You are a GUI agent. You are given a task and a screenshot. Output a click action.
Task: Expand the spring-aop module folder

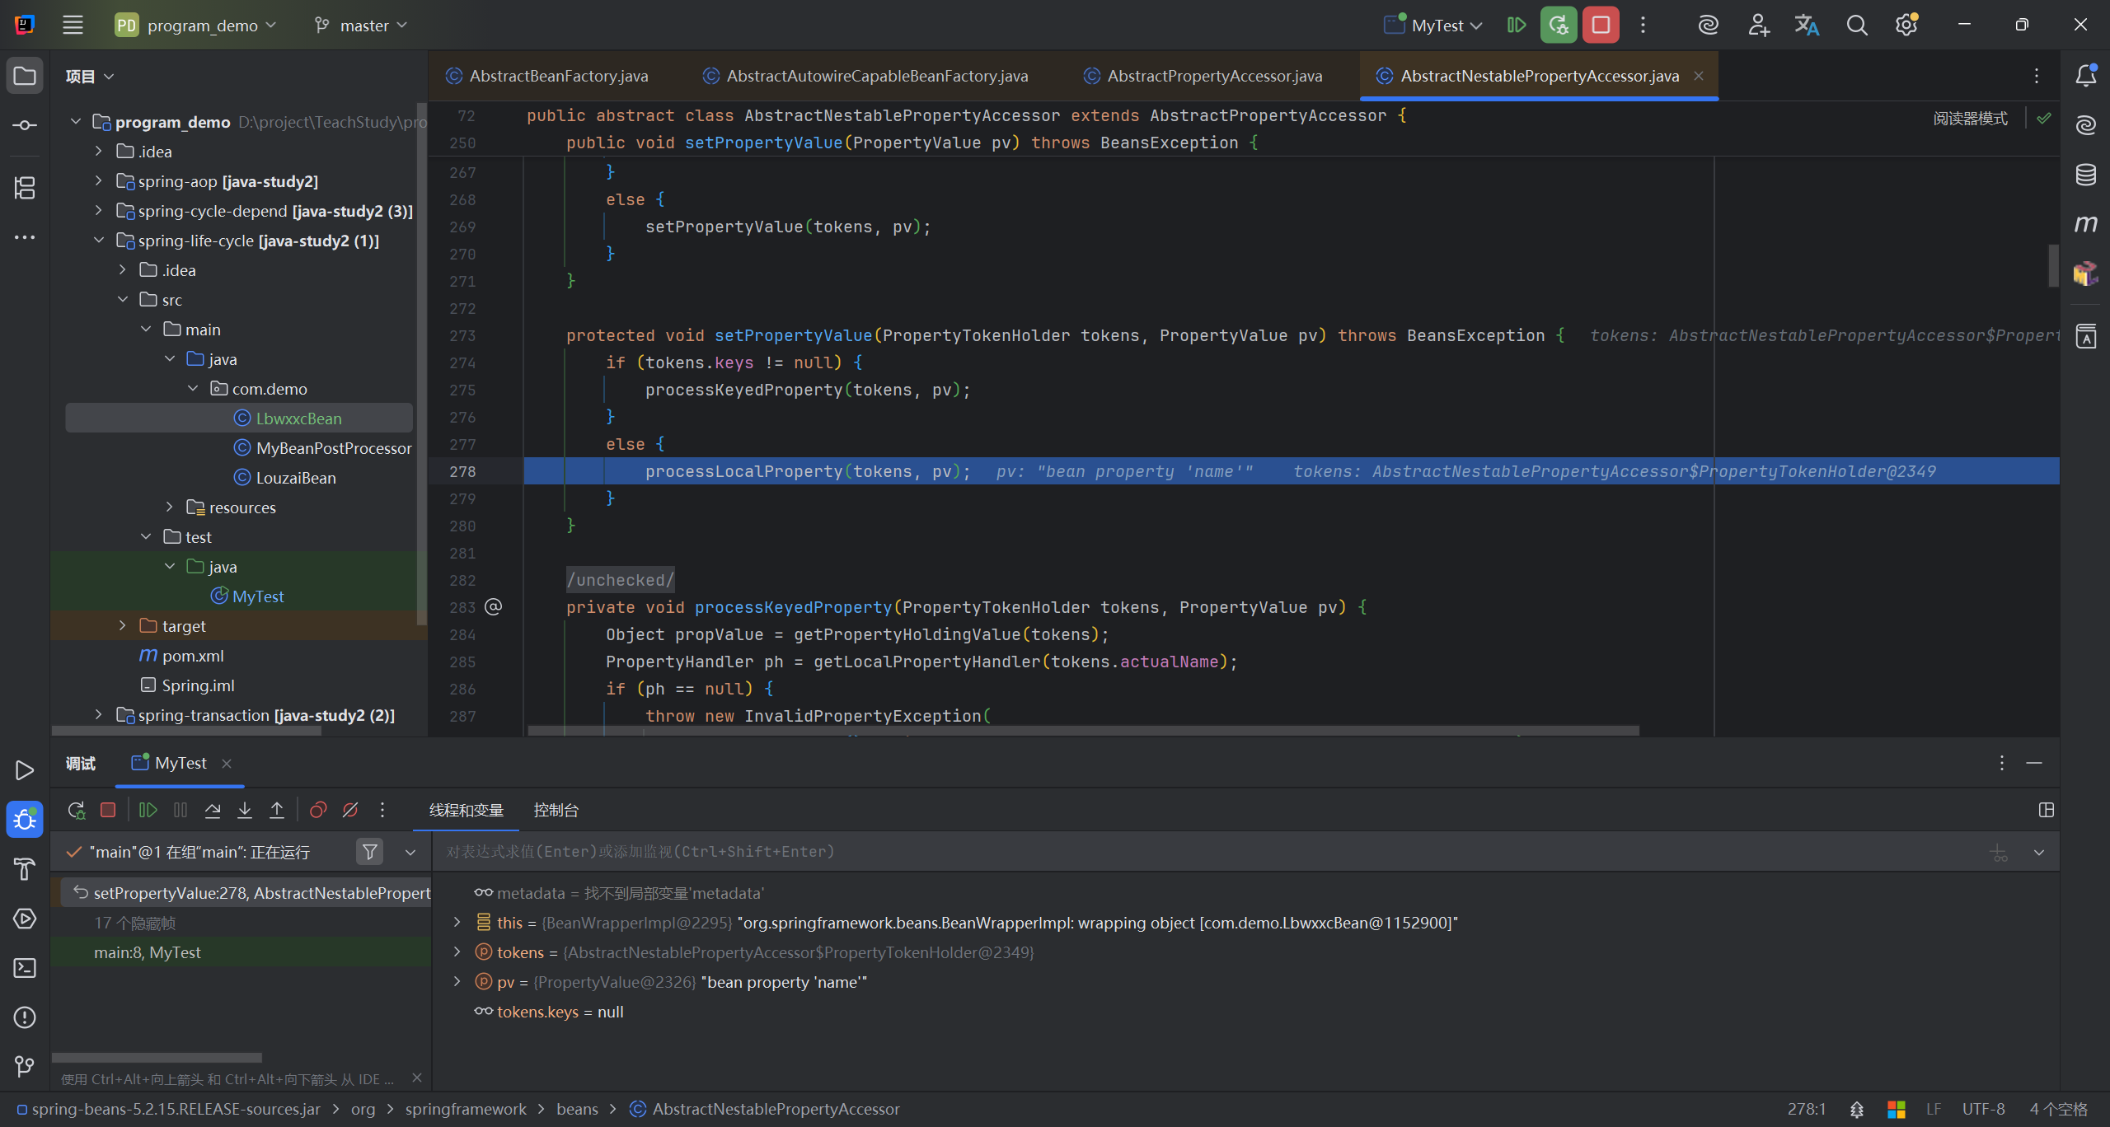click(x=99, y=181)
